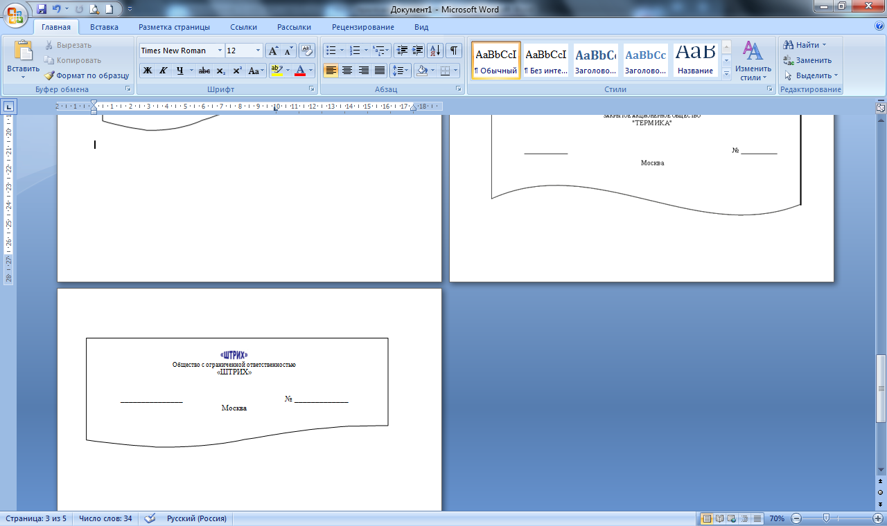The width and height of the screenshot is (887, 526).
Task: Apply the Без интервала style
Action: pos(546,60)
